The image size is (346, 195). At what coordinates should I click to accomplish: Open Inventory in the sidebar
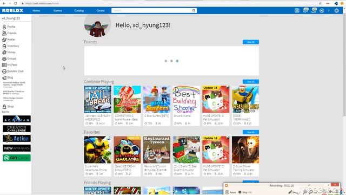tap(11, 46)
